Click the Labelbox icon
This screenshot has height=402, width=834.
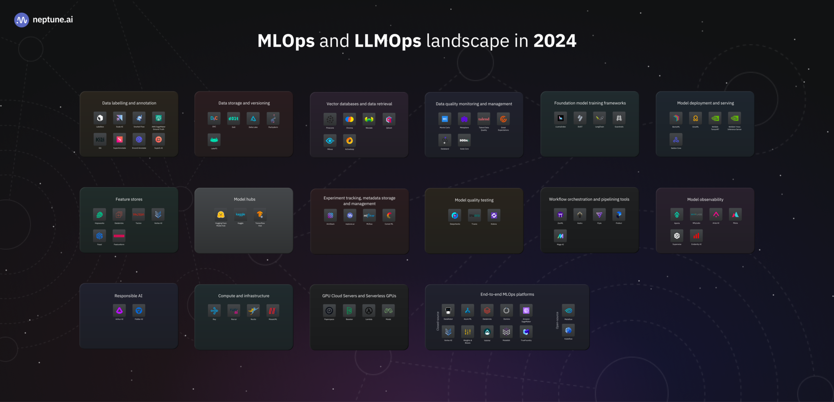100,118
